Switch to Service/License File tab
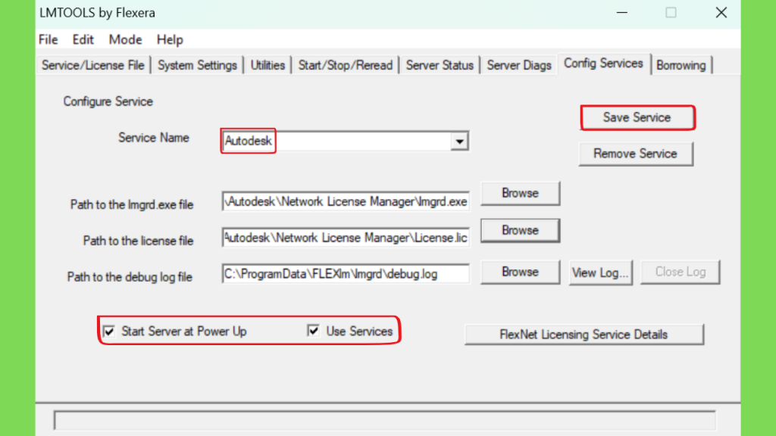Viewport: 776px width, 436px height. point(93,65)
